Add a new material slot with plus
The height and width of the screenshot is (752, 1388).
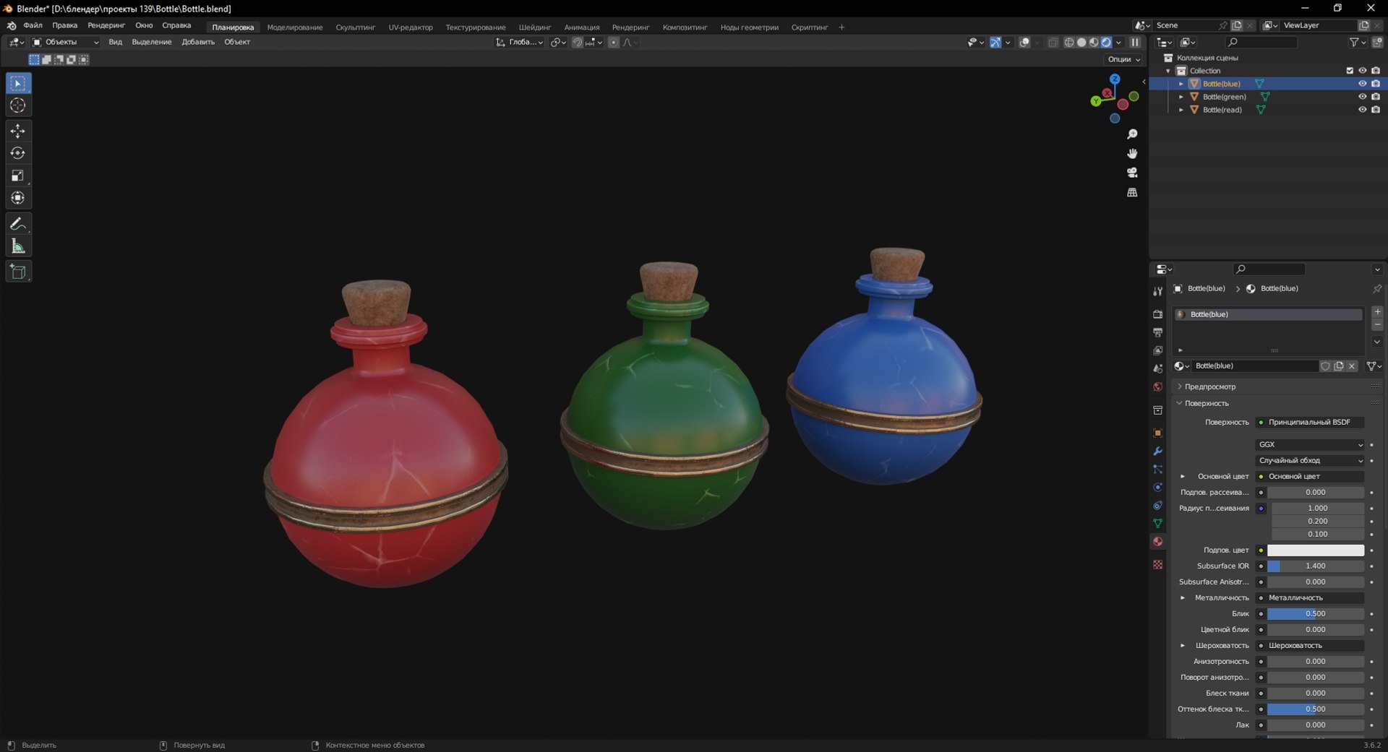(1377, 312)
